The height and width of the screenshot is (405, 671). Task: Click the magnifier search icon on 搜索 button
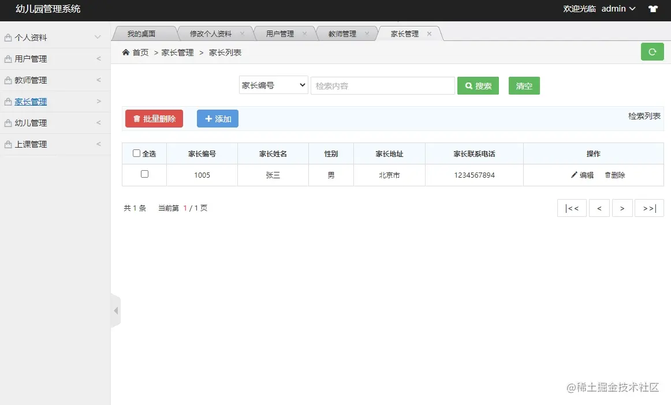[468, 85]
